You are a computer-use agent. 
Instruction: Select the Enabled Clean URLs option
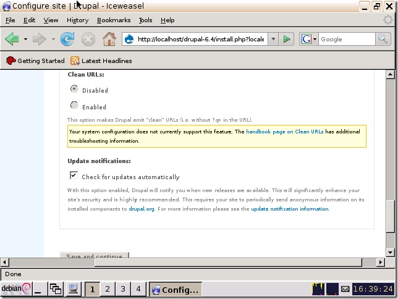click(x=74, y=105)
